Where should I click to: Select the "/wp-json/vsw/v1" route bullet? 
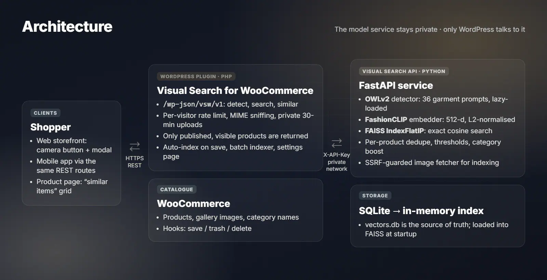[230, 104]
